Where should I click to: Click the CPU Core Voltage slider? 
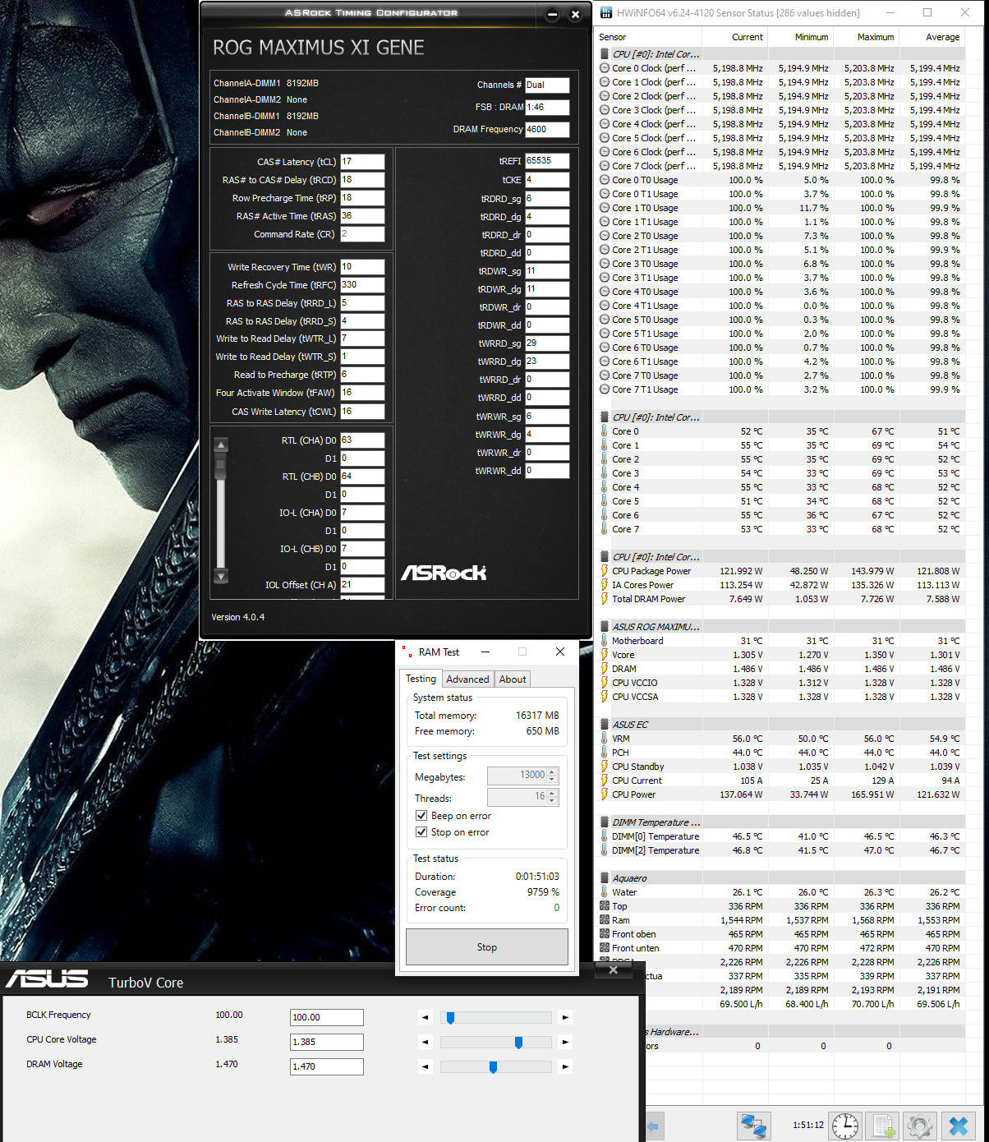pyautogui.click(x=495, y=1043)
